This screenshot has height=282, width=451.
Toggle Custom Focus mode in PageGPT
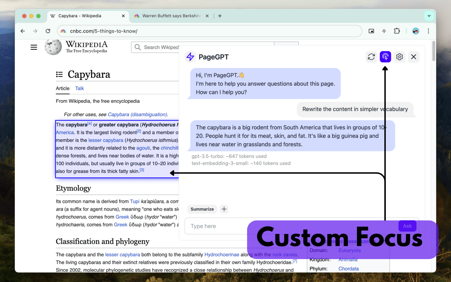385,57
